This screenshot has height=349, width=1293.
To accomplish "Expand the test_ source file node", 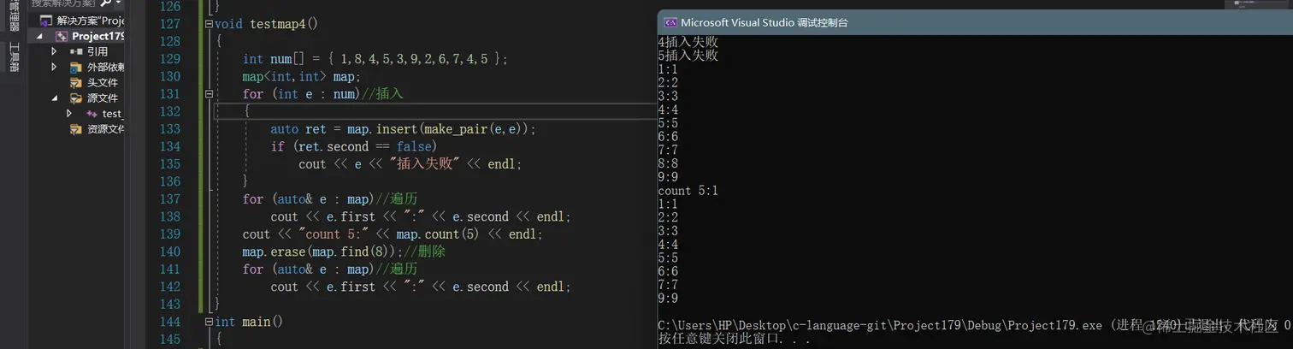I will click(70, 114).
